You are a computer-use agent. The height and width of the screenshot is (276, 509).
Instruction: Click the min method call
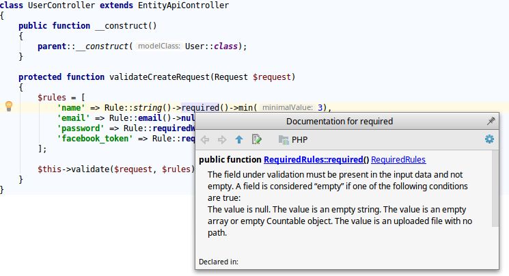(245, 107)
